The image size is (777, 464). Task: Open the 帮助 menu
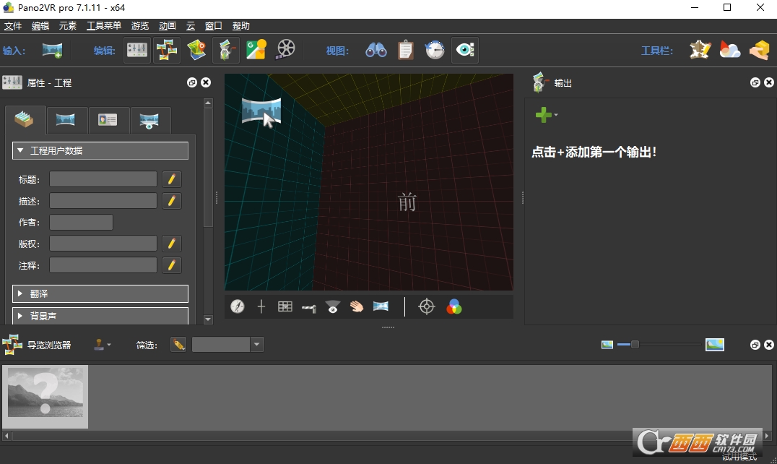(241, 26)
